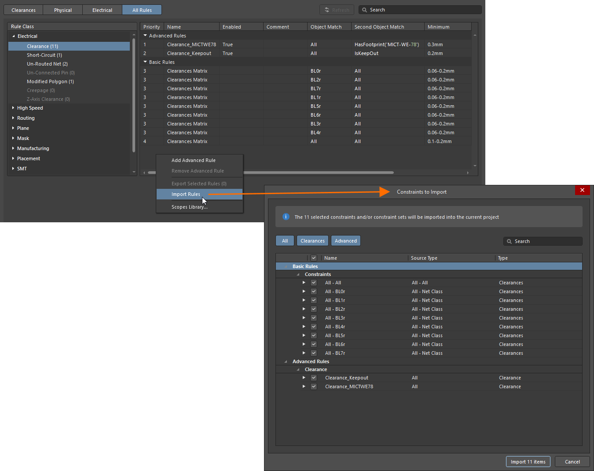The width and height of the screenshot is (594, 471).
Task: Choose Import Rules from the context menu
Action: tap(199, 194)
